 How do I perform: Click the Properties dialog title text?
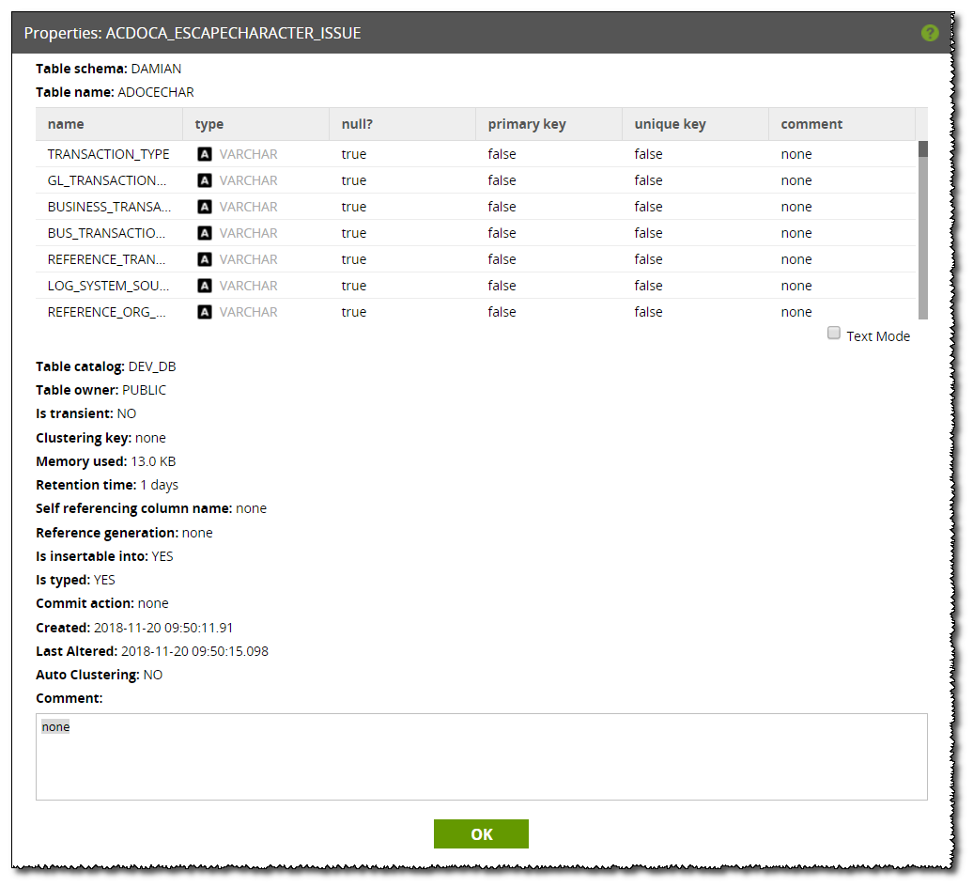coord(193,34)
